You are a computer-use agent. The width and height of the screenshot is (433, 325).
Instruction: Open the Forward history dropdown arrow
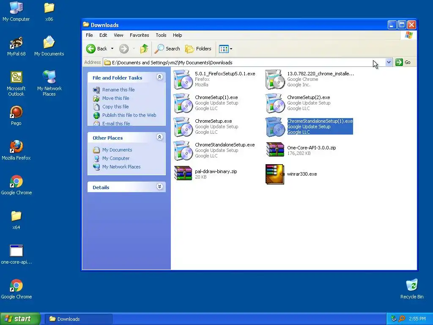tap(134, 49)
